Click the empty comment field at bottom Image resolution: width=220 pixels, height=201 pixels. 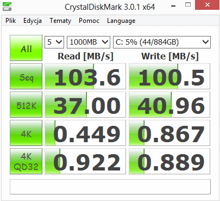110,187
